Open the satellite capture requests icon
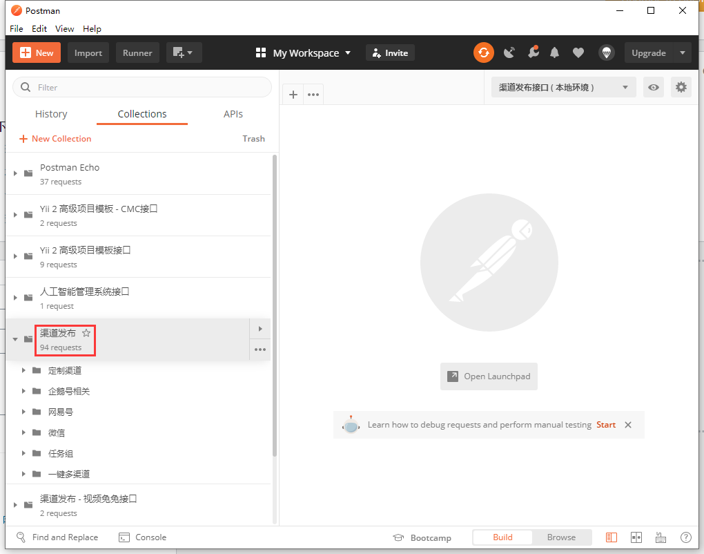The image size is (704, 554). pyautogui.click(x=509, y=53)
